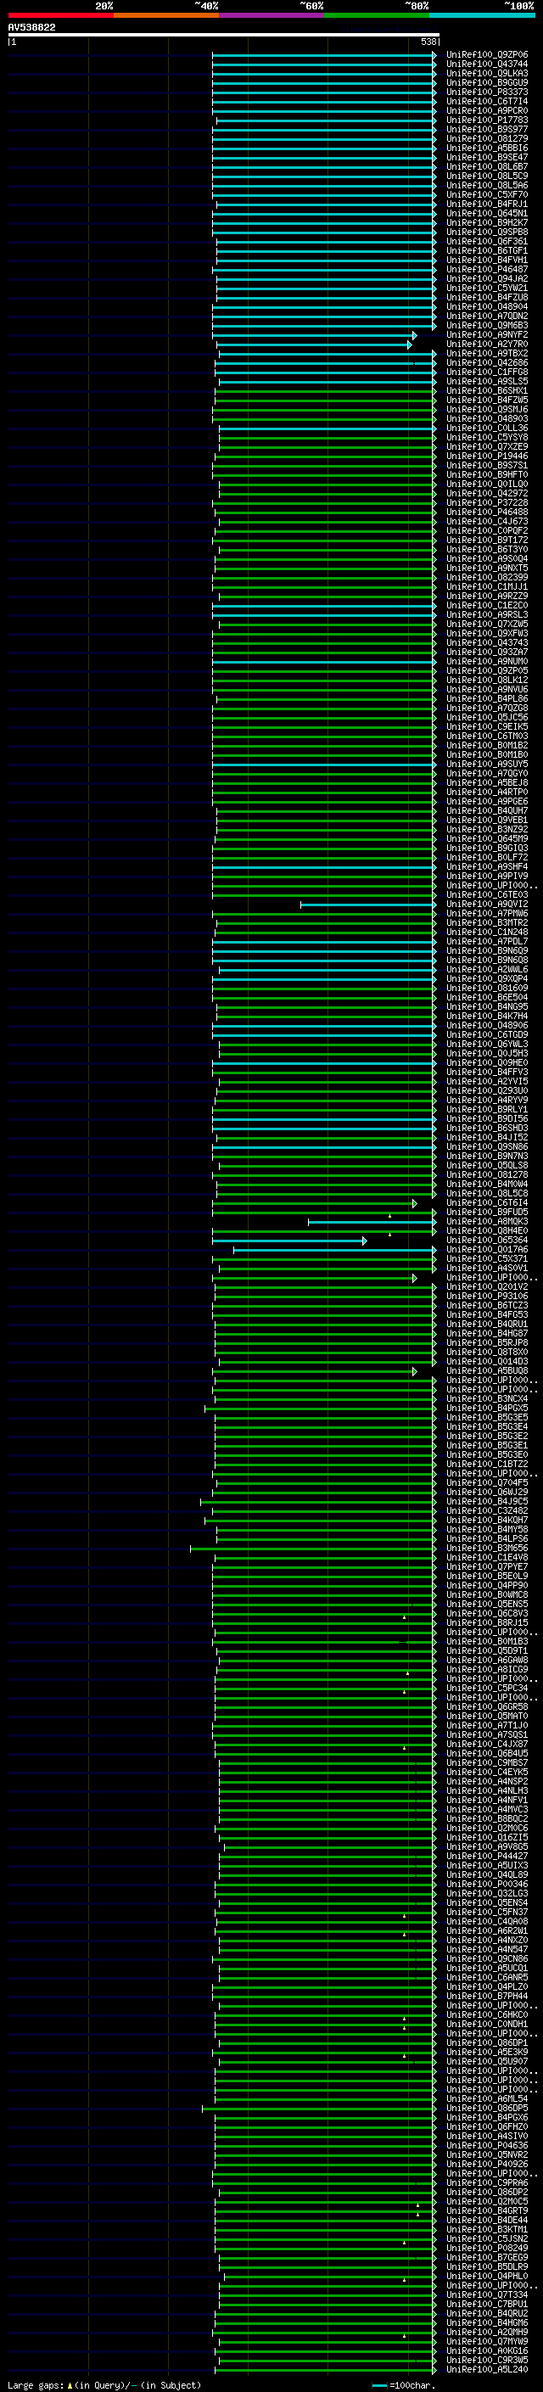Open hit UniRef100_Q9ZP06
Image resolution: width=543 pixels, height=2392 pixels.
487,55
